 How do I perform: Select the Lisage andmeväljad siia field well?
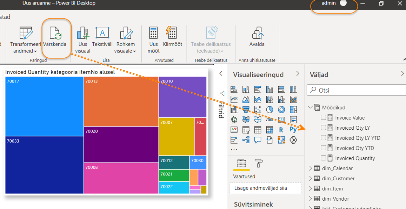click(x=266, y=188)
